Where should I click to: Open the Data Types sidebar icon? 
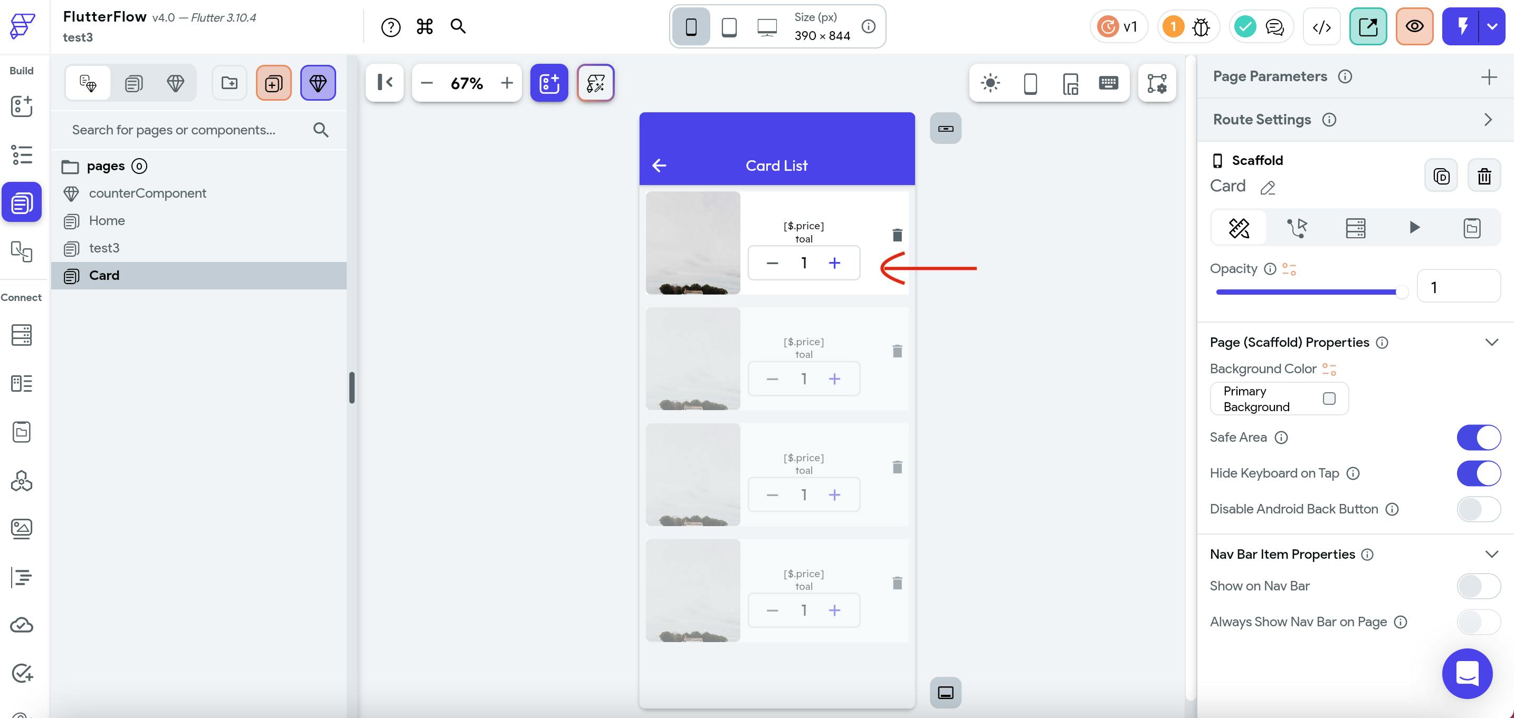point(22,383)
